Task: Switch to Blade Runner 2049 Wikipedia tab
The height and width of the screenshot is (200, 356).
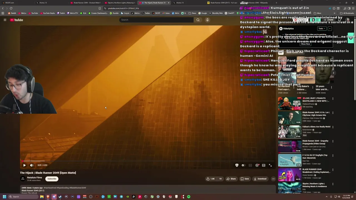Action: click(x=256, y=3)
